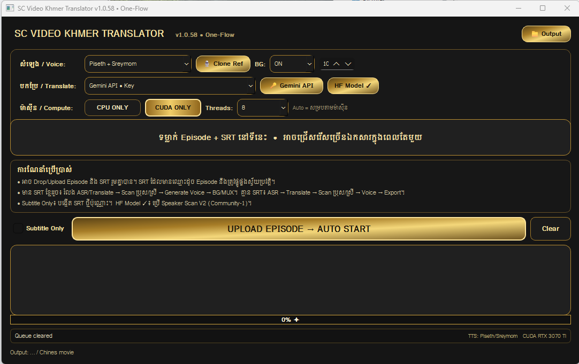This screenshot has height=364, width=579.
Task: Click the 'v1.0.58 • One-Flow' version text
Action: click(204, 35)
